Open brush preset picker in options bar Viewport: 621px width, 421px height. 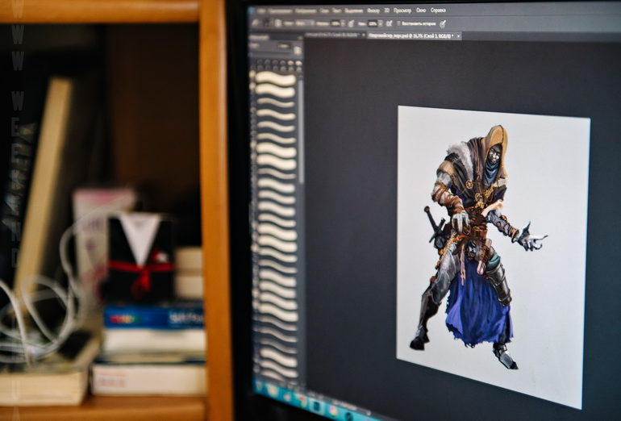click(x=268, y=23)
